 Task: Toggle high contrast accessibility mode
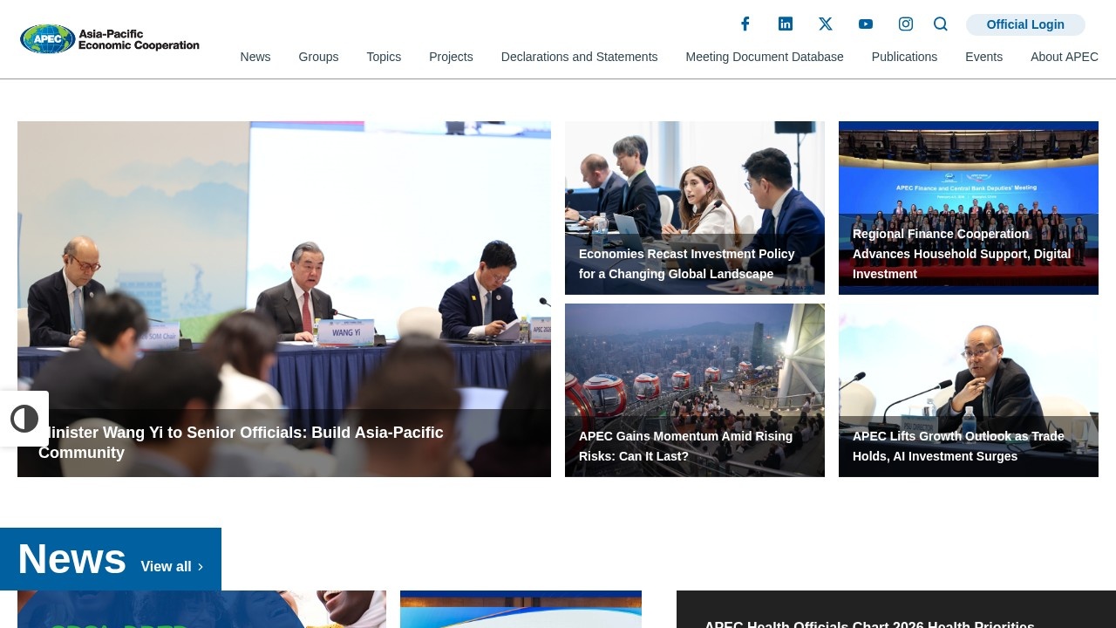pyautogui.click(x=24, y=419)
